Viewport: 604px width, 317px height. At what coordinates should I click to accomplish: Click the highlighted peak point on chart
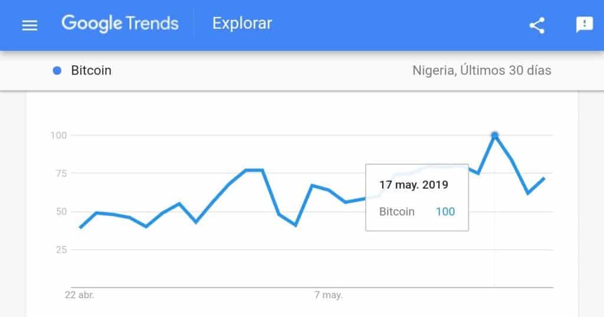tap(495, 135)
